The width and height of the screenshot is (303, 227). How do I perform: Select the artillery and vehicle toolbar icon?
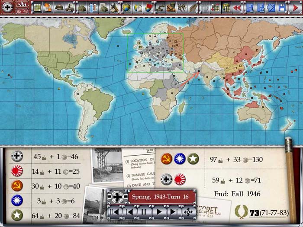(160, 7)
